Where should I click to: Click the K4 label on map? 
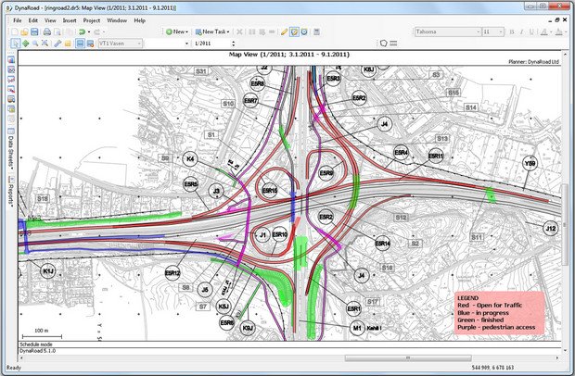tap(190, 159)
